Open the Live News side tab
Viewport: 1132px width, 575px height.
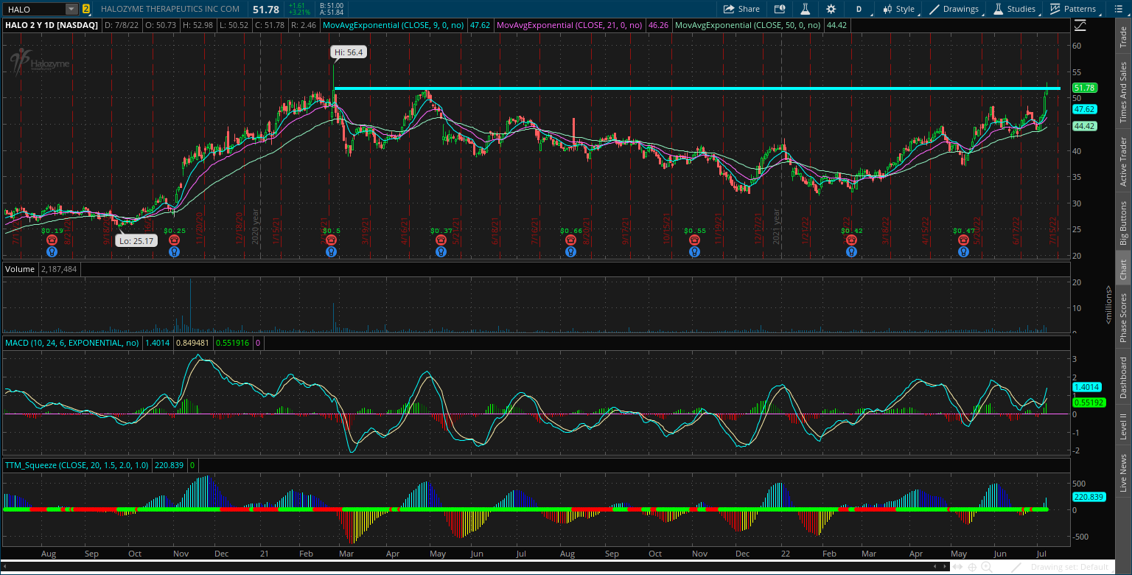click(x=1123, y=473)
